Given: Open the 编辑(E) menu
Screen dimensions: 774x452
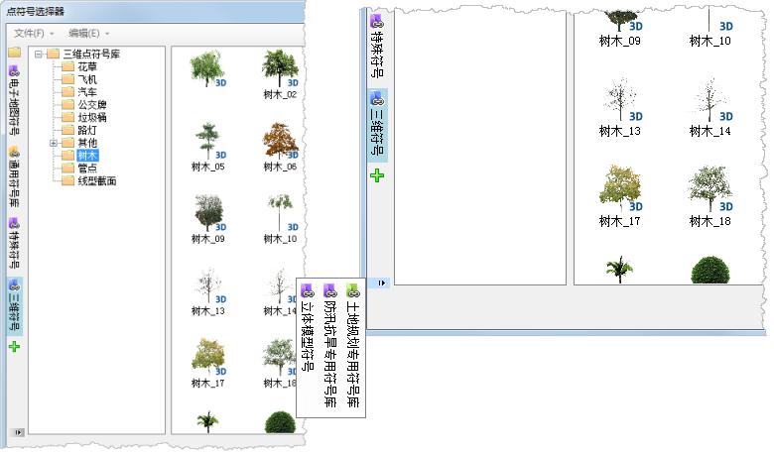Looking at the screenshot, I should pyautogui.click(x=86, y=33).
